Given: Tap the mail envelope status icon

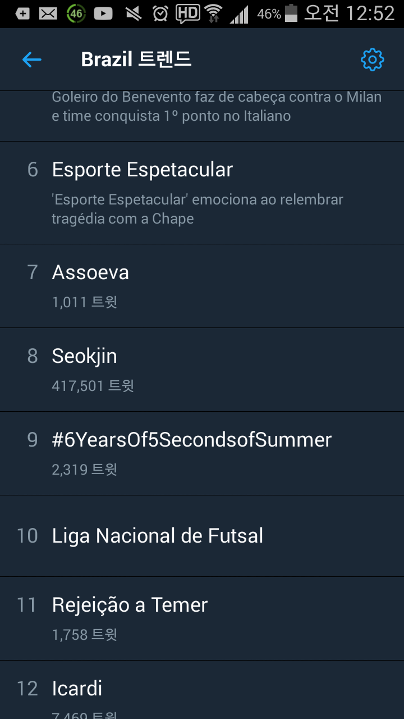Looking at the screenshot, I should pyautogui.click(x=48, y=14).
